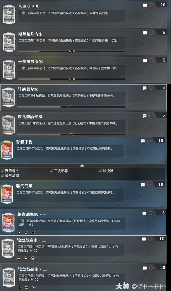Image resolution: width=171 pixels, height=291 pixels.
Task: Select third tier dot under 轮盘战赢家·三
Action: click(x=34, y=287)
